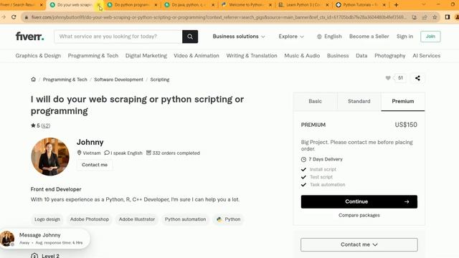Click the Programming & Tech breadcrumb
Screen dimensions: 459x258
pos(65,80)
